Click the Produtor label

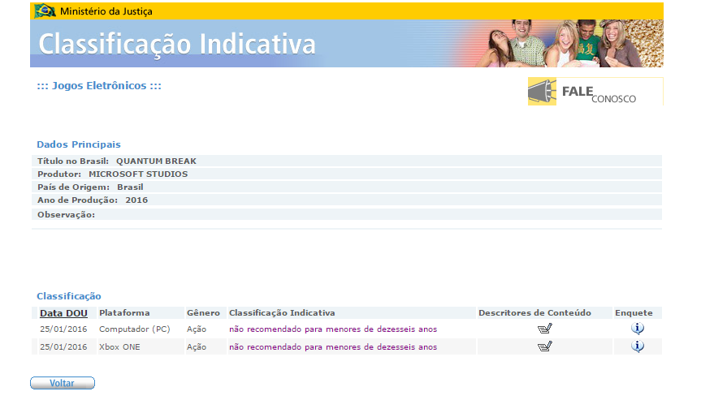click(59, 174)
